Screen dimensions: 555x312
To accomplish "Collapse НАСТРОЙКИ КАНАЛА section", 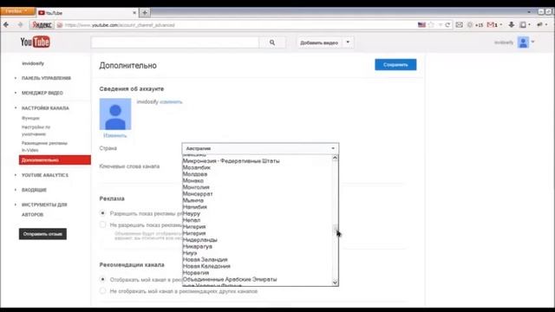I will tap(45, 107).
